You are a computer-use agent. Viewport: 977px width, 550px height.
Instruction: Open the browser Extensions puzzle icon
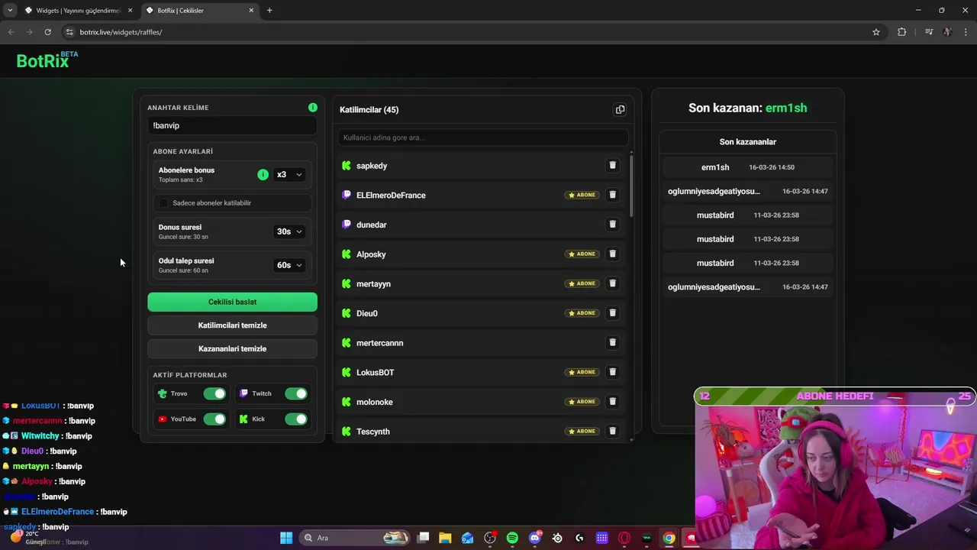902,32
